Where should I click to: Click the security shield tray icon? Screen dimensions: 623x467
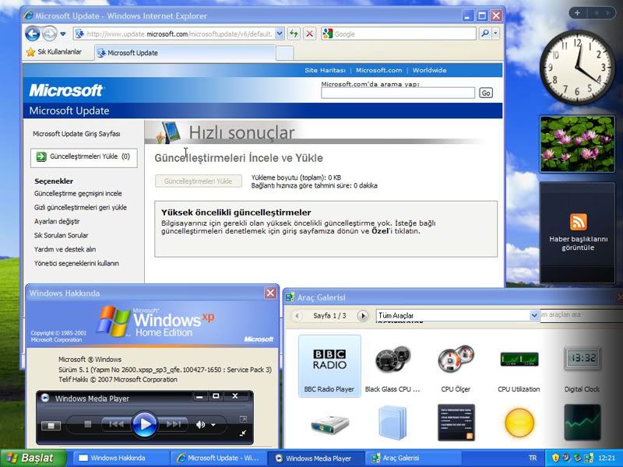click(x=555, y=458)
